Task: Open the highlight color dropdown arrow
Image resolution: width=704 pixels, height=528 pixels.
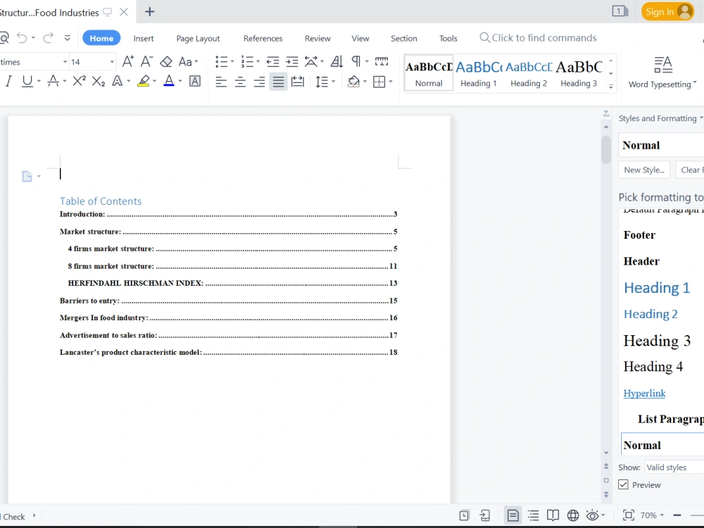Action: coord(154,81)
